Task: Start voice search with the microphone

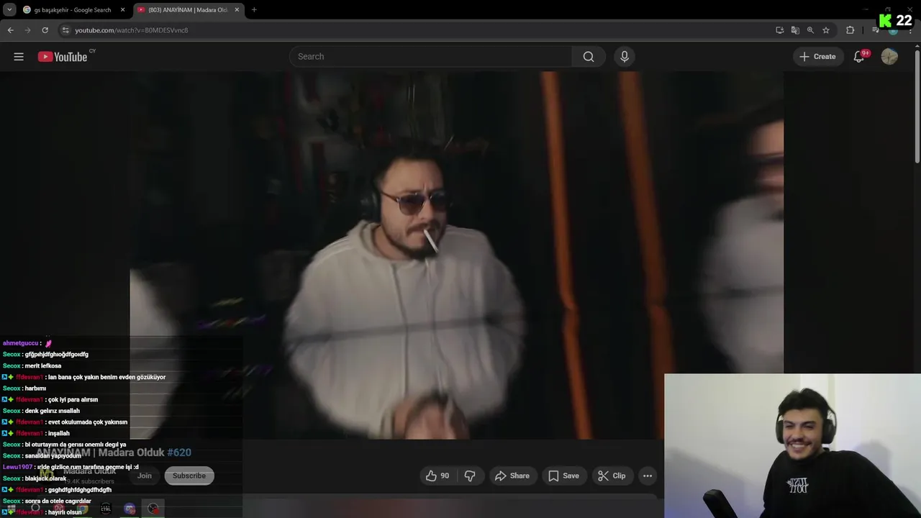Action: [625, 57]
